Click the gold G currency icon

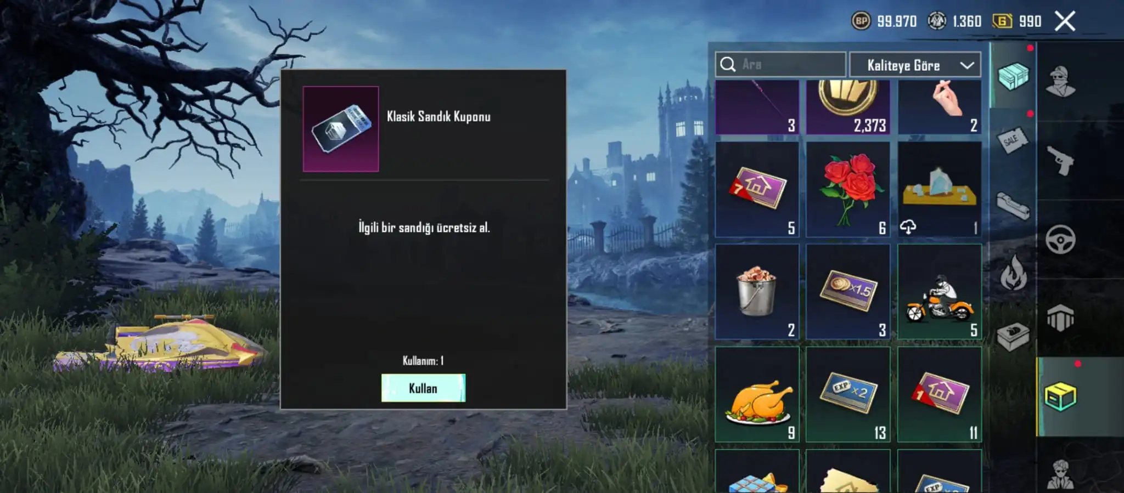pos(1002,21)
